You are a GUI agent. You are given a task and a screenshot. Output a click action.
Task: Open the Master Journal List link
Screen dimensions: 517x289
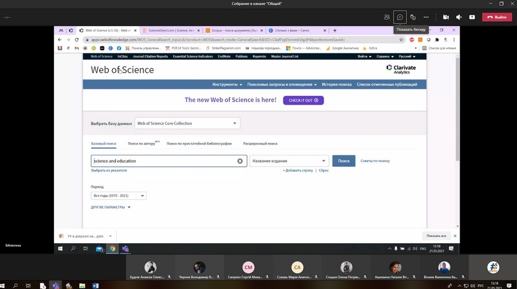[x=284, y=56]
